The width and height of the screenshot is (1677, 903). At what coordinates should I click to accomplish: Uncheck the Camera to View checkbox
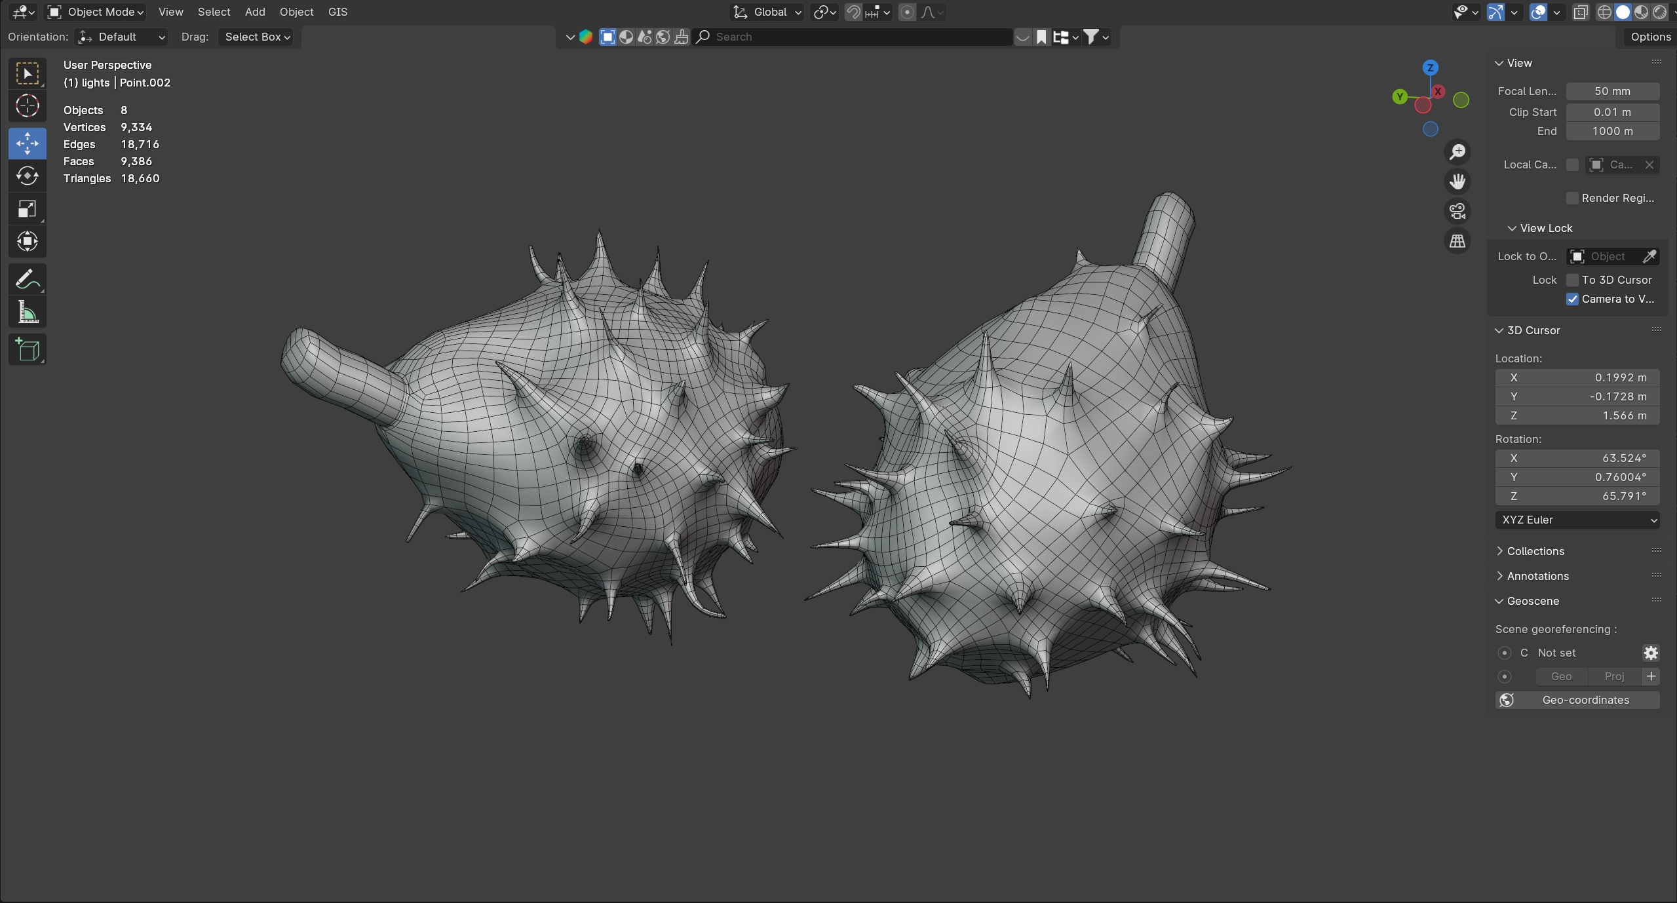click(1572, 299)
